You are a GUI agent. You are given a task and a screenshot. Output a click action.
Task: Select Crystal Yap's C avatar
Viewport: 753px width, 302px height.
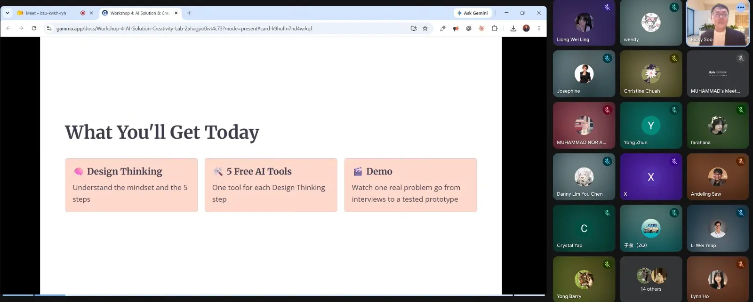coord(584,228)
